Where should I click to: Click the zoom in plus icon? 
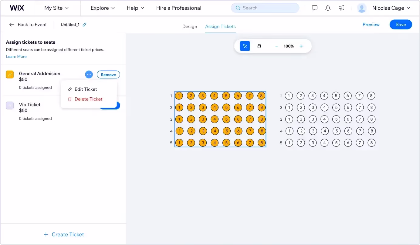point(301,46)
